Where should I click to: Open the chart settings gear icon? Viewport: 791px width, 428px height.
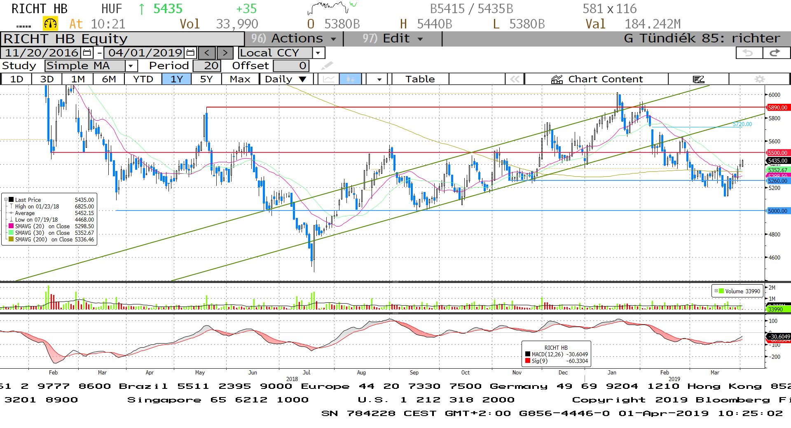pyautogui.click(x=759, y=79)
